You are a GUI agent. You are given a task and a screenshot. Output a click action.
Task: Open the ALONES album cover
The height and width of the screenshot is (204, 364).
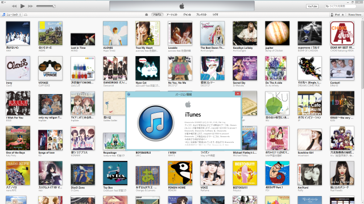115,33
